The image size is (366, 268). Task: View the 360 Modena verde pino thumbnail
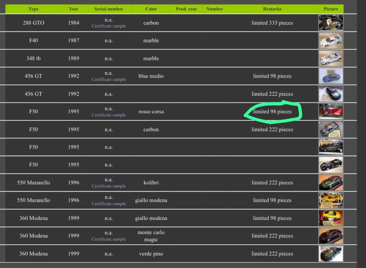[x=331, y=253]
